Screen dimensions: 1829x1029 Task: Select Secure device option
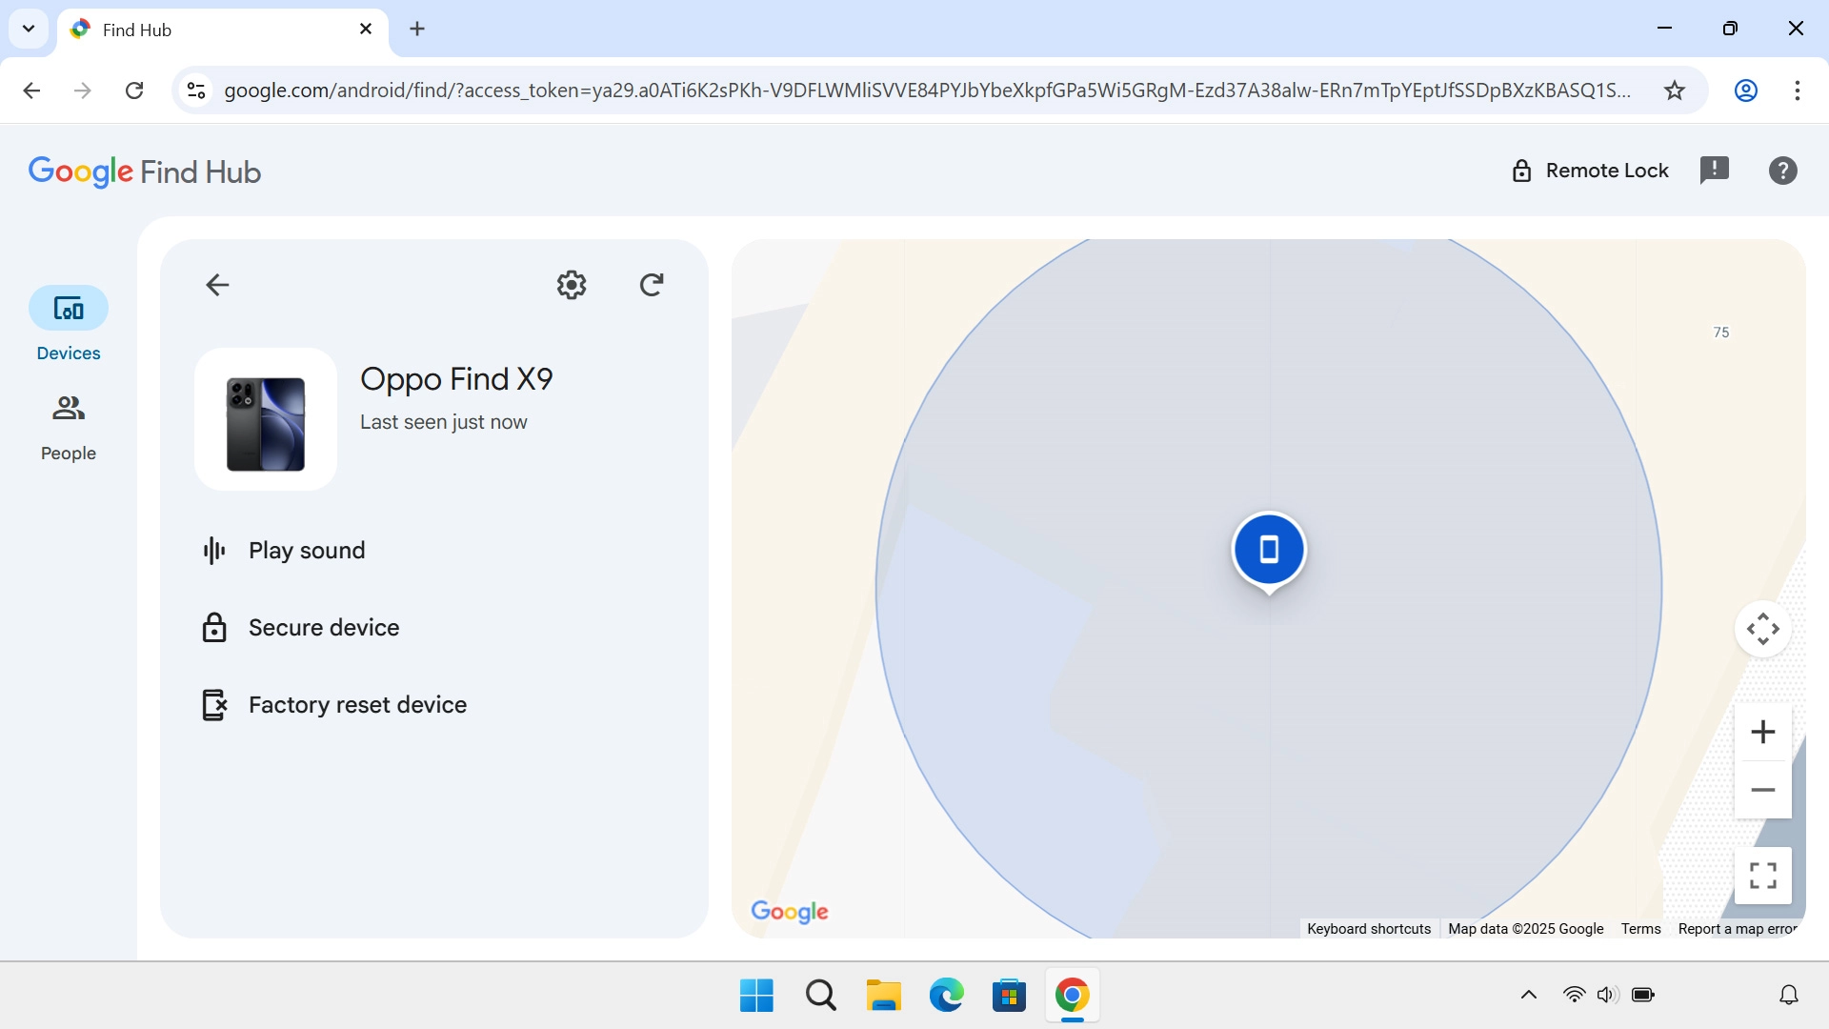324,628
